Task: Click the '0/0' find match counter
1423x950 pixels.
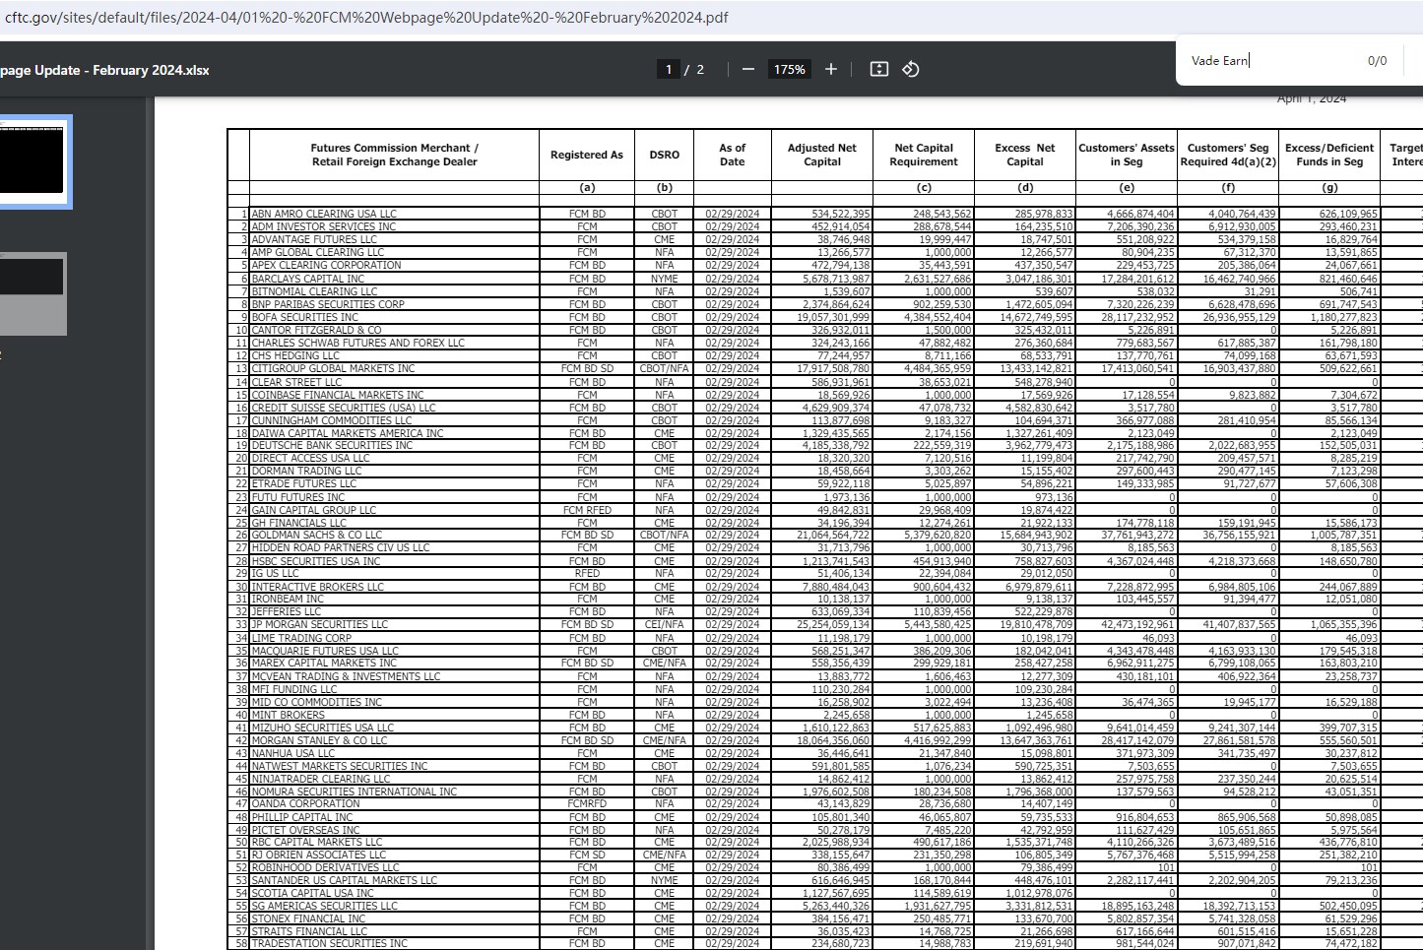Action: coord(1377,61)
